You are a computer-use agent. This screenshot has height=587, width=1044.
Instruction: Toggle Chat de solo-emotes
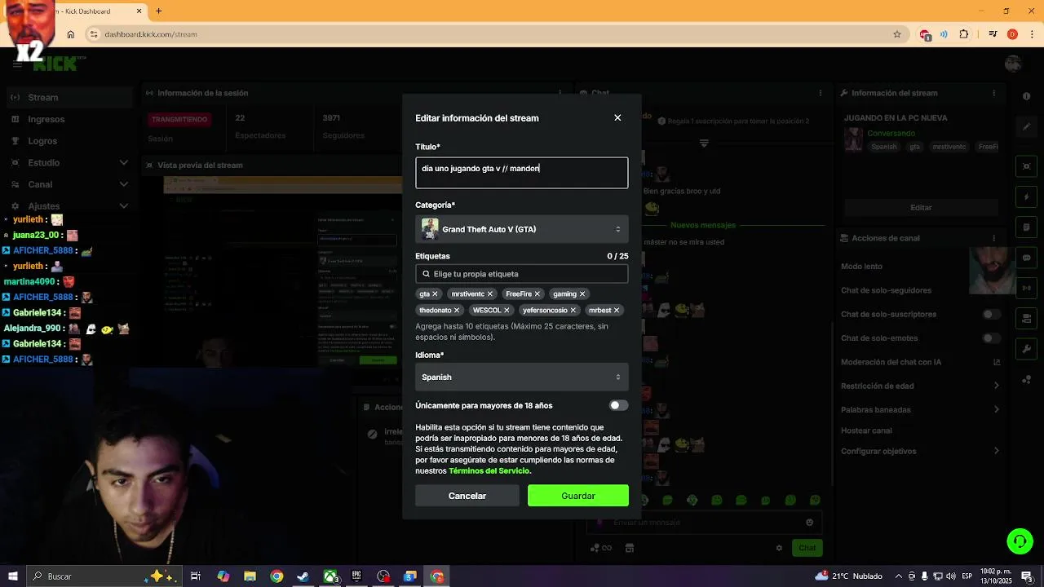[991, 338]
